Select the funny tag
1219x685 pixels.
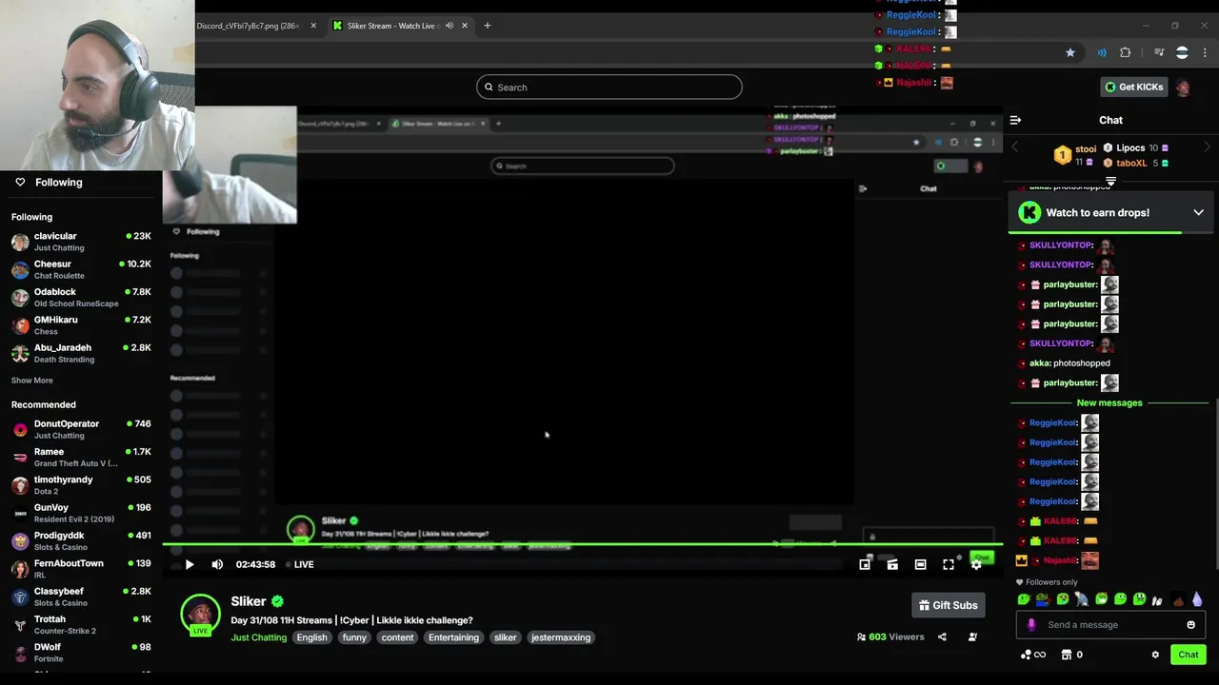(354, 637)
